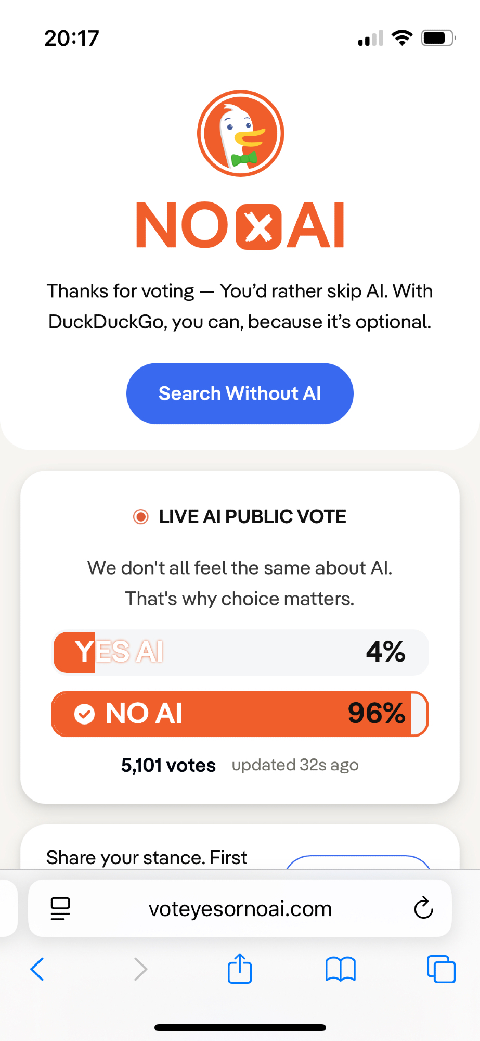Show all open Safari tabs
Image resolution: width=480 pixels, height=1041 pixels.
pos(441,969)
